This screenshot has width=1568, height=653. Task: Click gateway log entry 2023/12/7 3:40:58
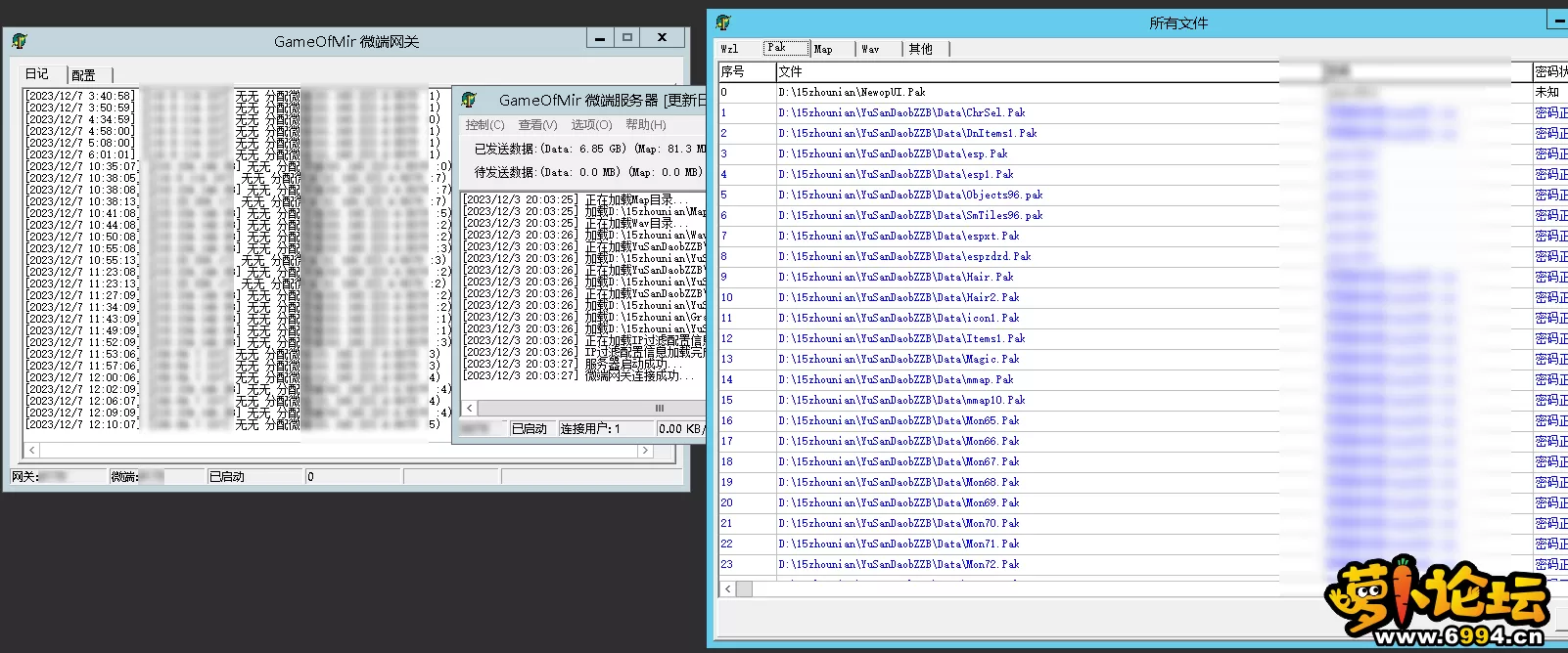click(x=234, y=96)
